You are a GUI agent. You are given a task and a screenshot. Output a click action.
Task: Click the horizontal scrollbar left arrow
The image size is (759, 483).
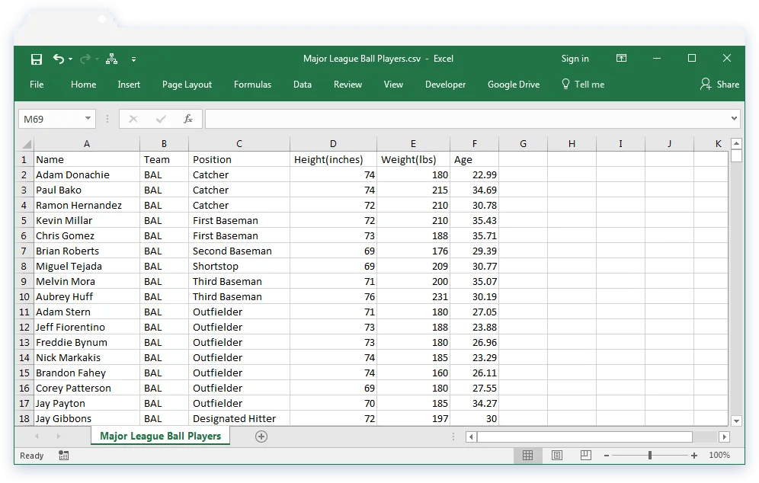471,437
